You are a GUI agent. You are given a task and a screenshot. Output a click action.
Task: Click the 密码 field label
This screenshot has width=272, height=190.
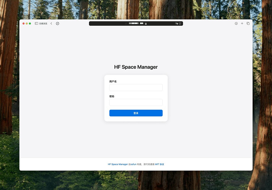pos(112,96)
